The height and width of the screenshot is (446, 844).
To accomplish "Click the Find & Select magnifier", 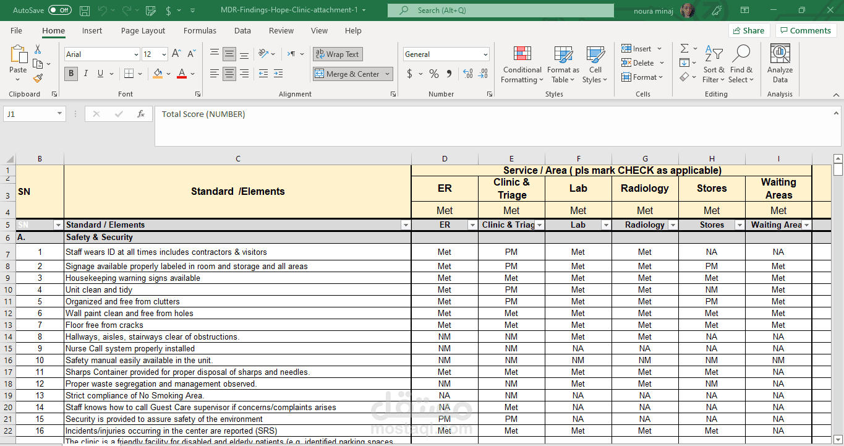I will [x=741, y=65].
